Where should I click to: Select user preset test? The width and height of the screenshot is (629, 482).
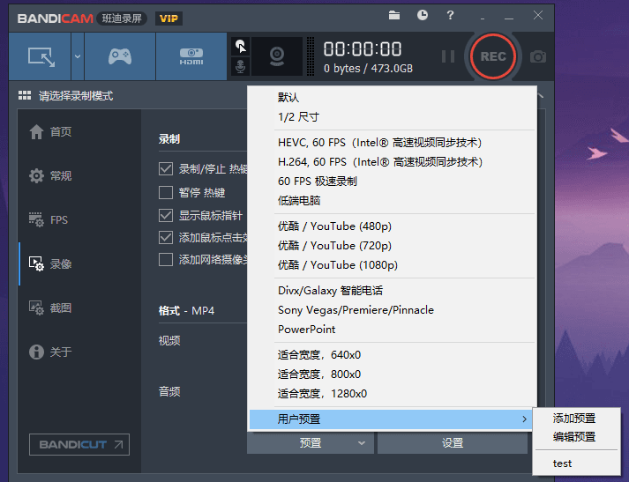tap(576, 463)
